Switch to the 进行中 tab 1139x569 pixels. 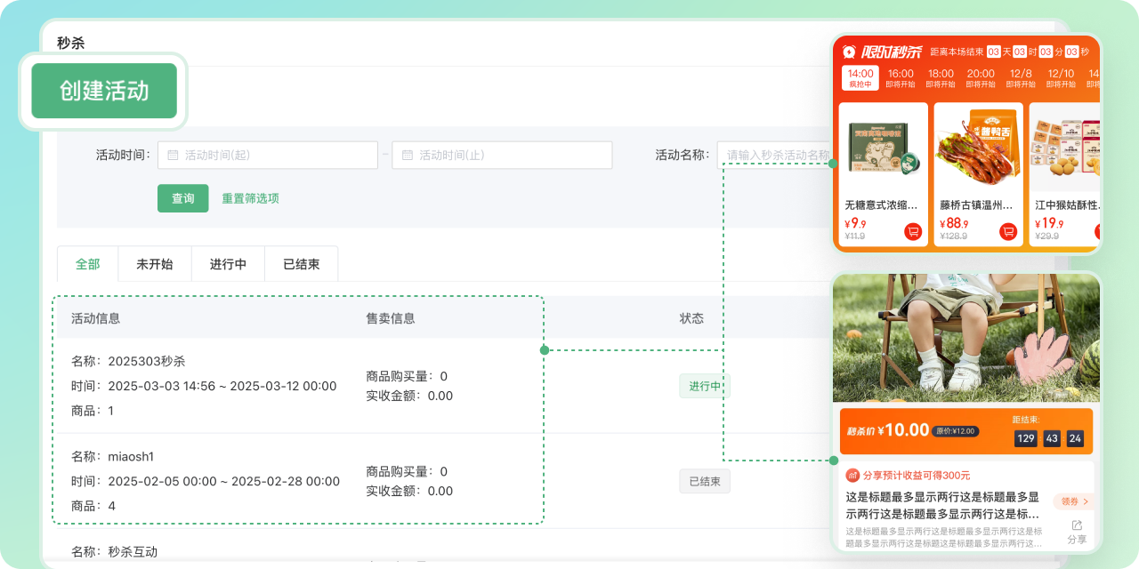(x=228, y=264)
